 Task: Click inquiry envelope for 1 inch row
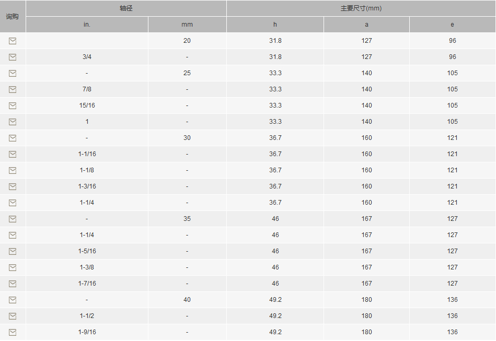13,122
